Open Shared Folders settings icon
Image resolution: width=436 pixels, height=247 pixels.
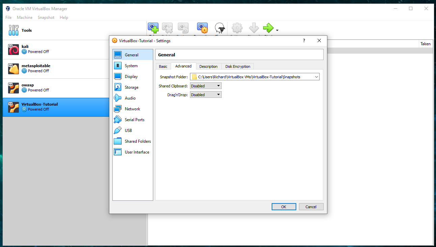pos(118,141)
